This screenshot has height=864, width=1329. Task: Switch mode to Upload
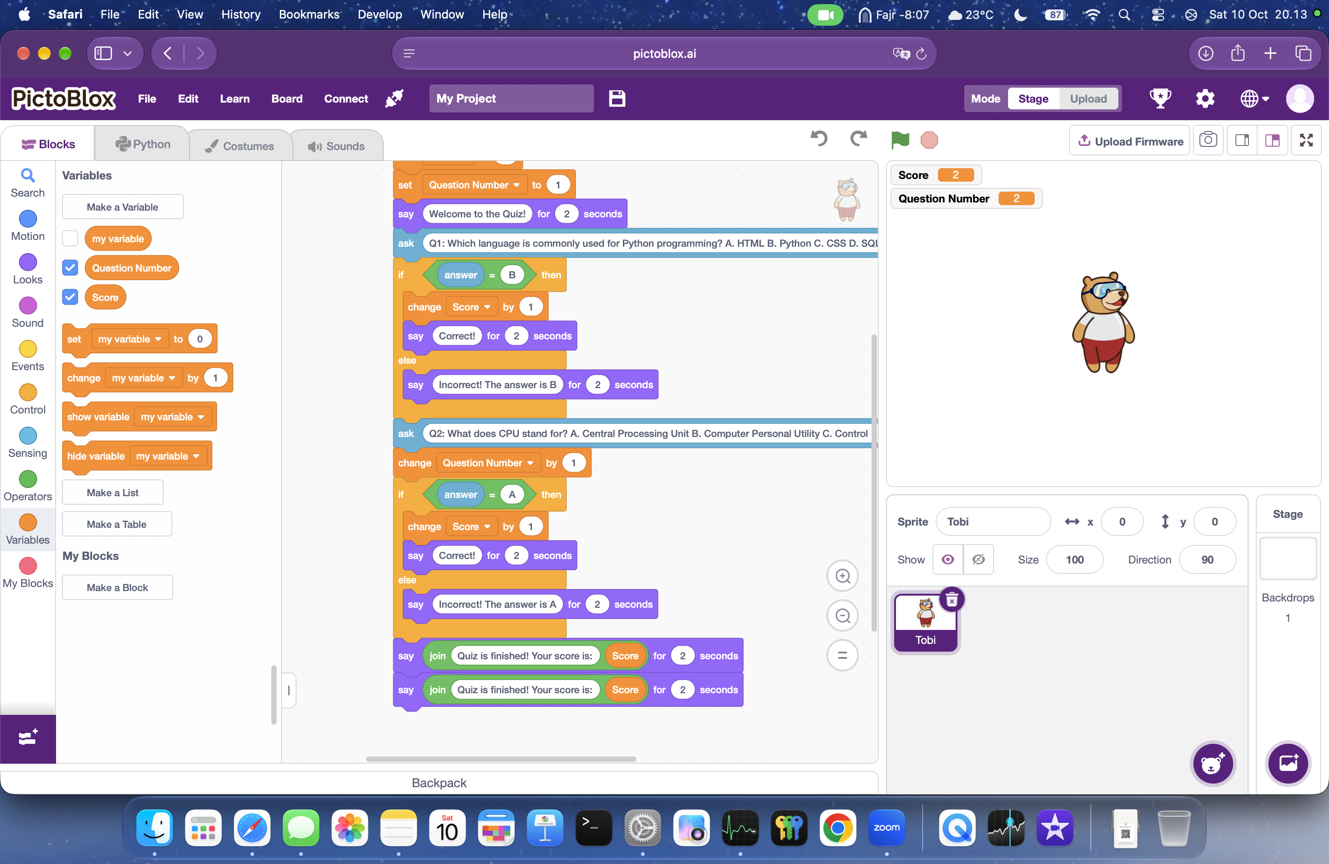tap(1088, 98)
